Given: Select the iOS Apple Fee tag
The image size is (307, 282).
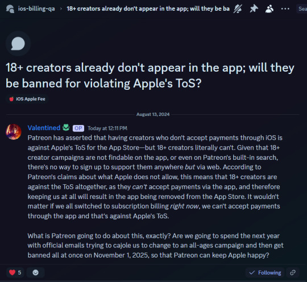Looking at the screenshot, I should (x=27, y=99).
